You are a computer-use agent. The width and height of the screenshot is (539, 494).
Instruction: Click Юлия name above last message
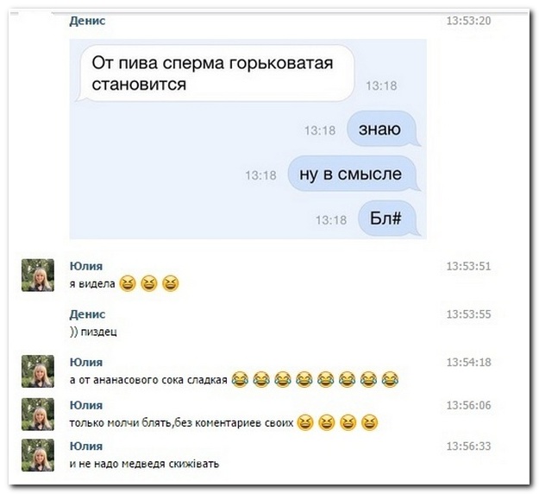(86, 446)
